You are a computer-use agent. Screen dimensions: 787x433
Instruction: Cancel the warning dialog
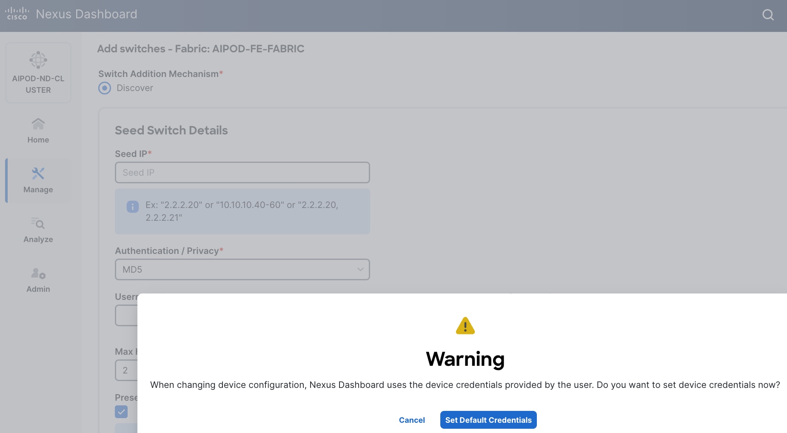coord(411,420)
